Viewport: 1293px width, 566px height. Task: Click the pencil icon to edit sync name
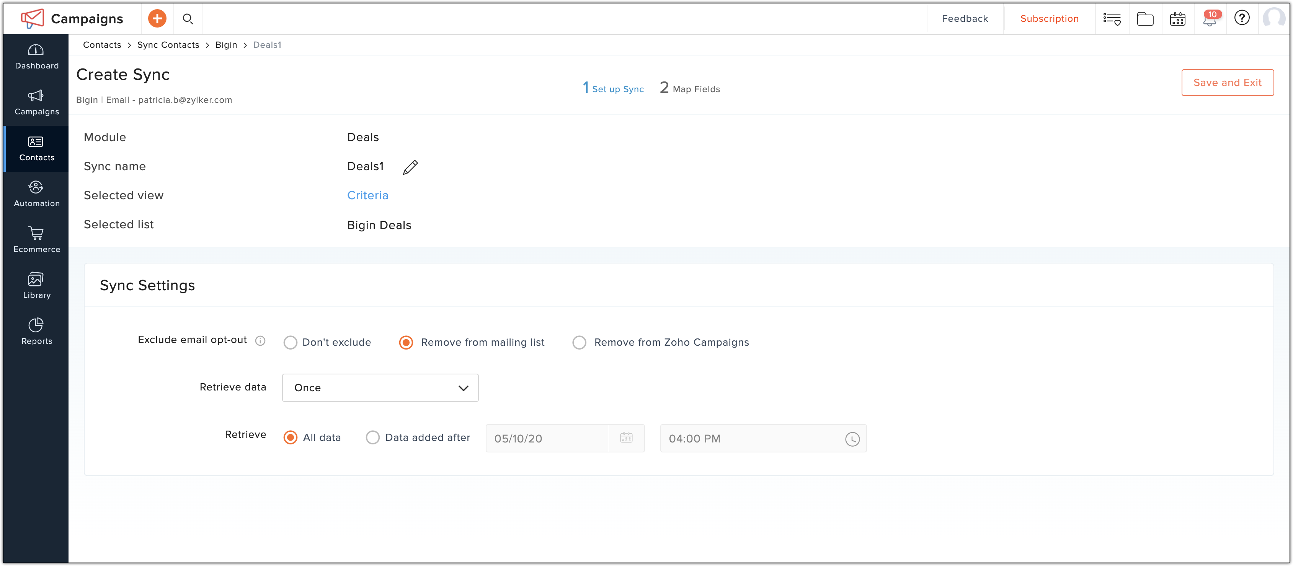tap(410, 167)
